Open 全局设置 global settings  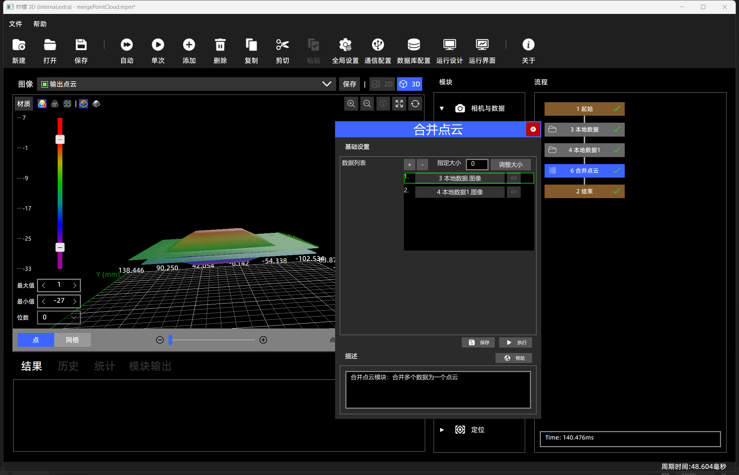point(345,51)
